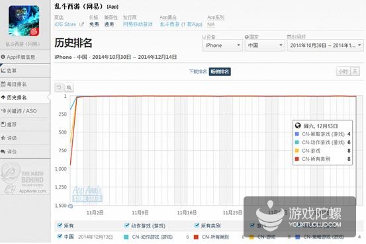The width and height of the screenshot is (366, 244).
Task: Click the up arrow icon beside 历史排名
Action: coord(3,97)
